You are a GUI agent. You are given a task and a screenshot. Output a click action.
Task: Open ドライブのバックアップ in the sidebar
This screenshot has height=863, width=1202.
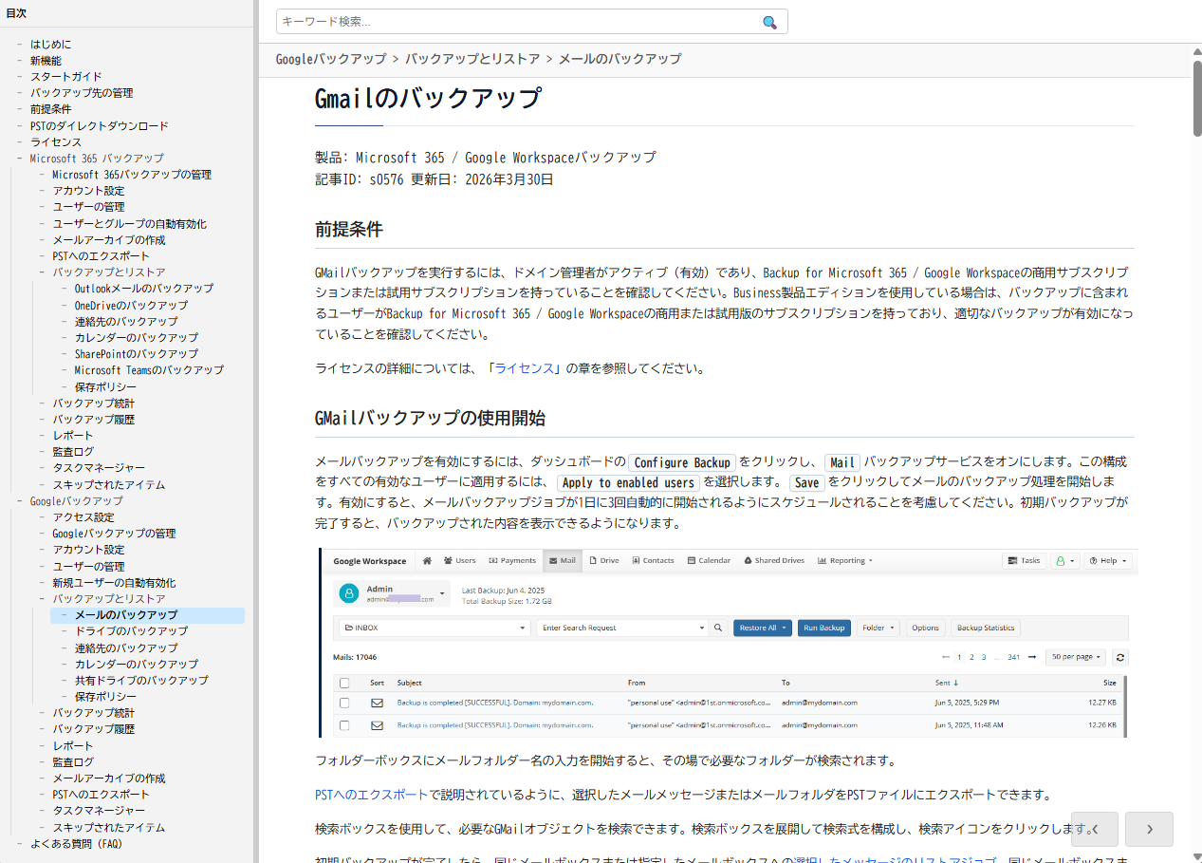pyautogui.click(x=131, y=631)
